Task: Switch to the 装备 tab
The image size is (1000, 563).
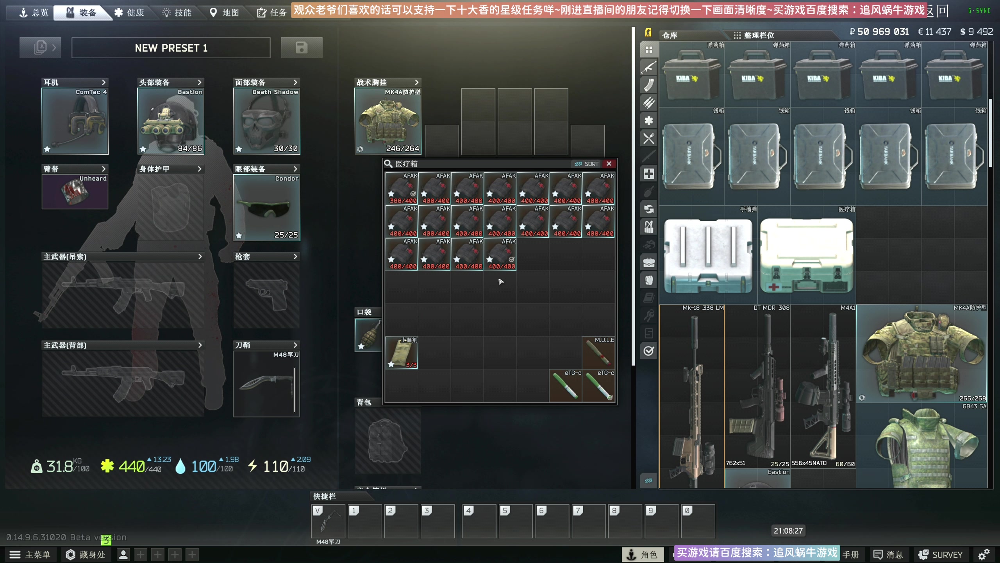Action: pos(82,13)
